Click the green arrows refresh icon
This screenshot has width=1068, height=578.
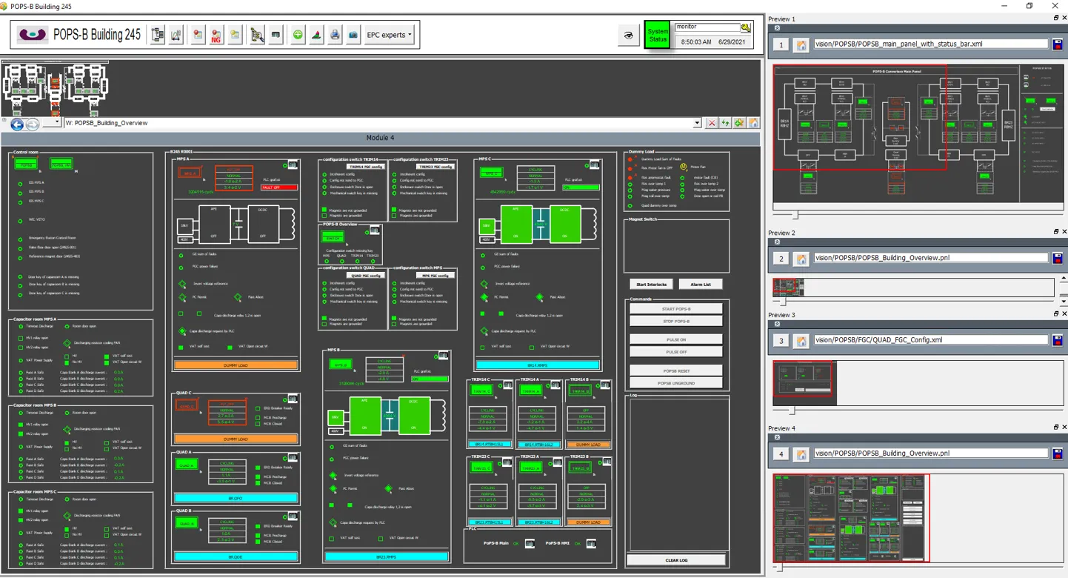coord(726,123)
